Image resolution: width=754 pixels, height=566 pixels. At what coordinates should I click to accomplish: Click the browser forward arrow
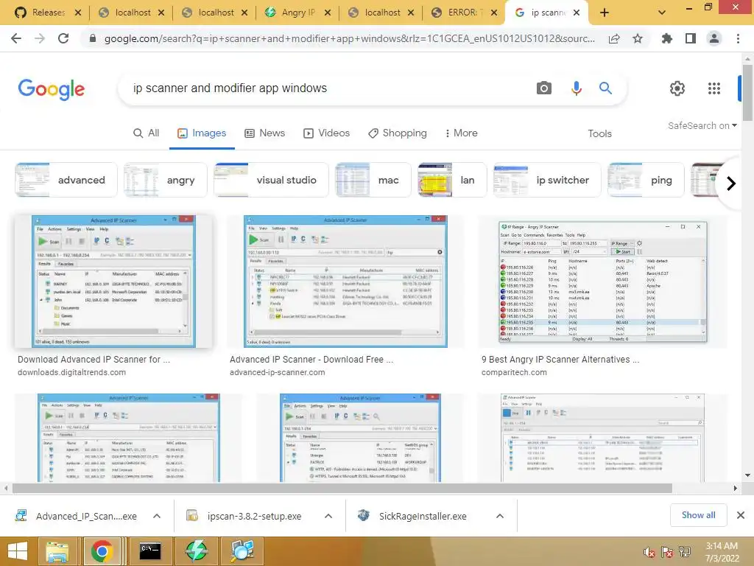pos(40,38)
